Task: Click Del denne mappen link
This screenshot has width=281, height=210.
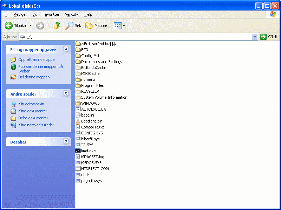Action: click(34, 77)
